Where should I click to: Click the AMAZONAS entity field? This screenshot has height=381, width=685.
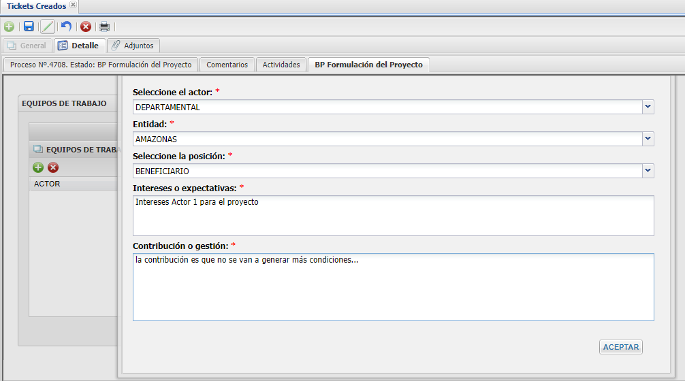pyautogui.click(x=387, y=139)
